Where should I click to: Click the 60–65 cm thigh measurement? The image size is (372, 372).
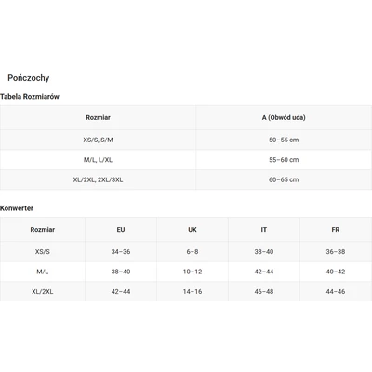pyautogui.click(x=284, y=179)
